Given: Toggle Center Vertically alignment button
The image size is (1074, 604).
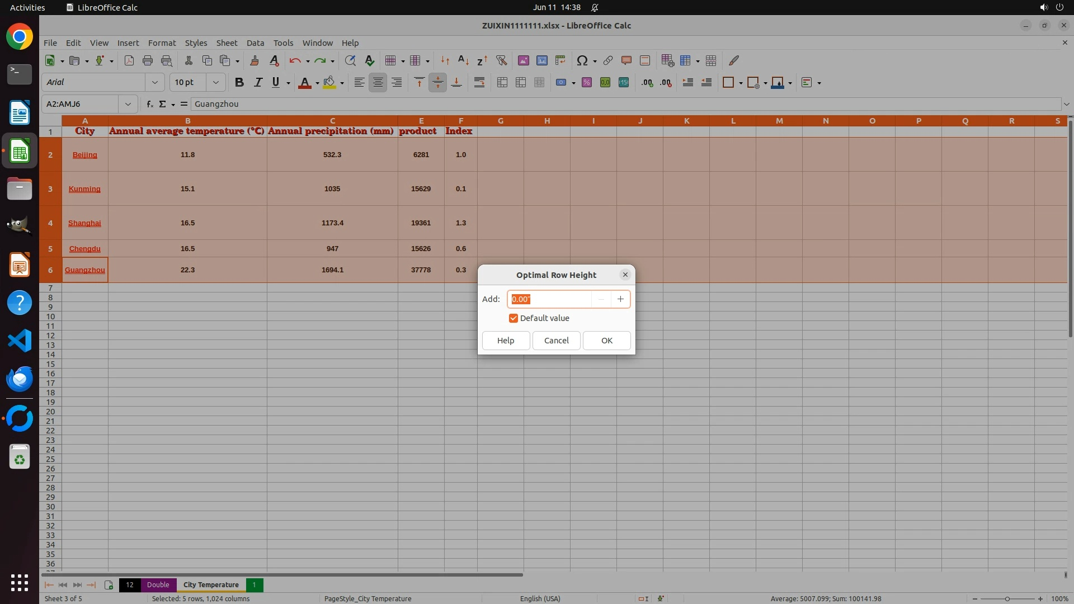Looking at the screenshot, I should click(x=437, y=82).
